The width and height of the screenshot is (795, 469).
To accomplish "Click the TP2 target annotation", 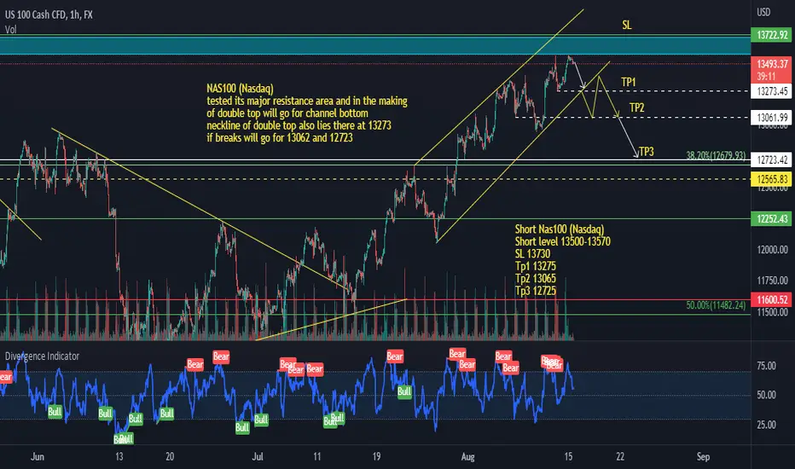I will 637,107.
